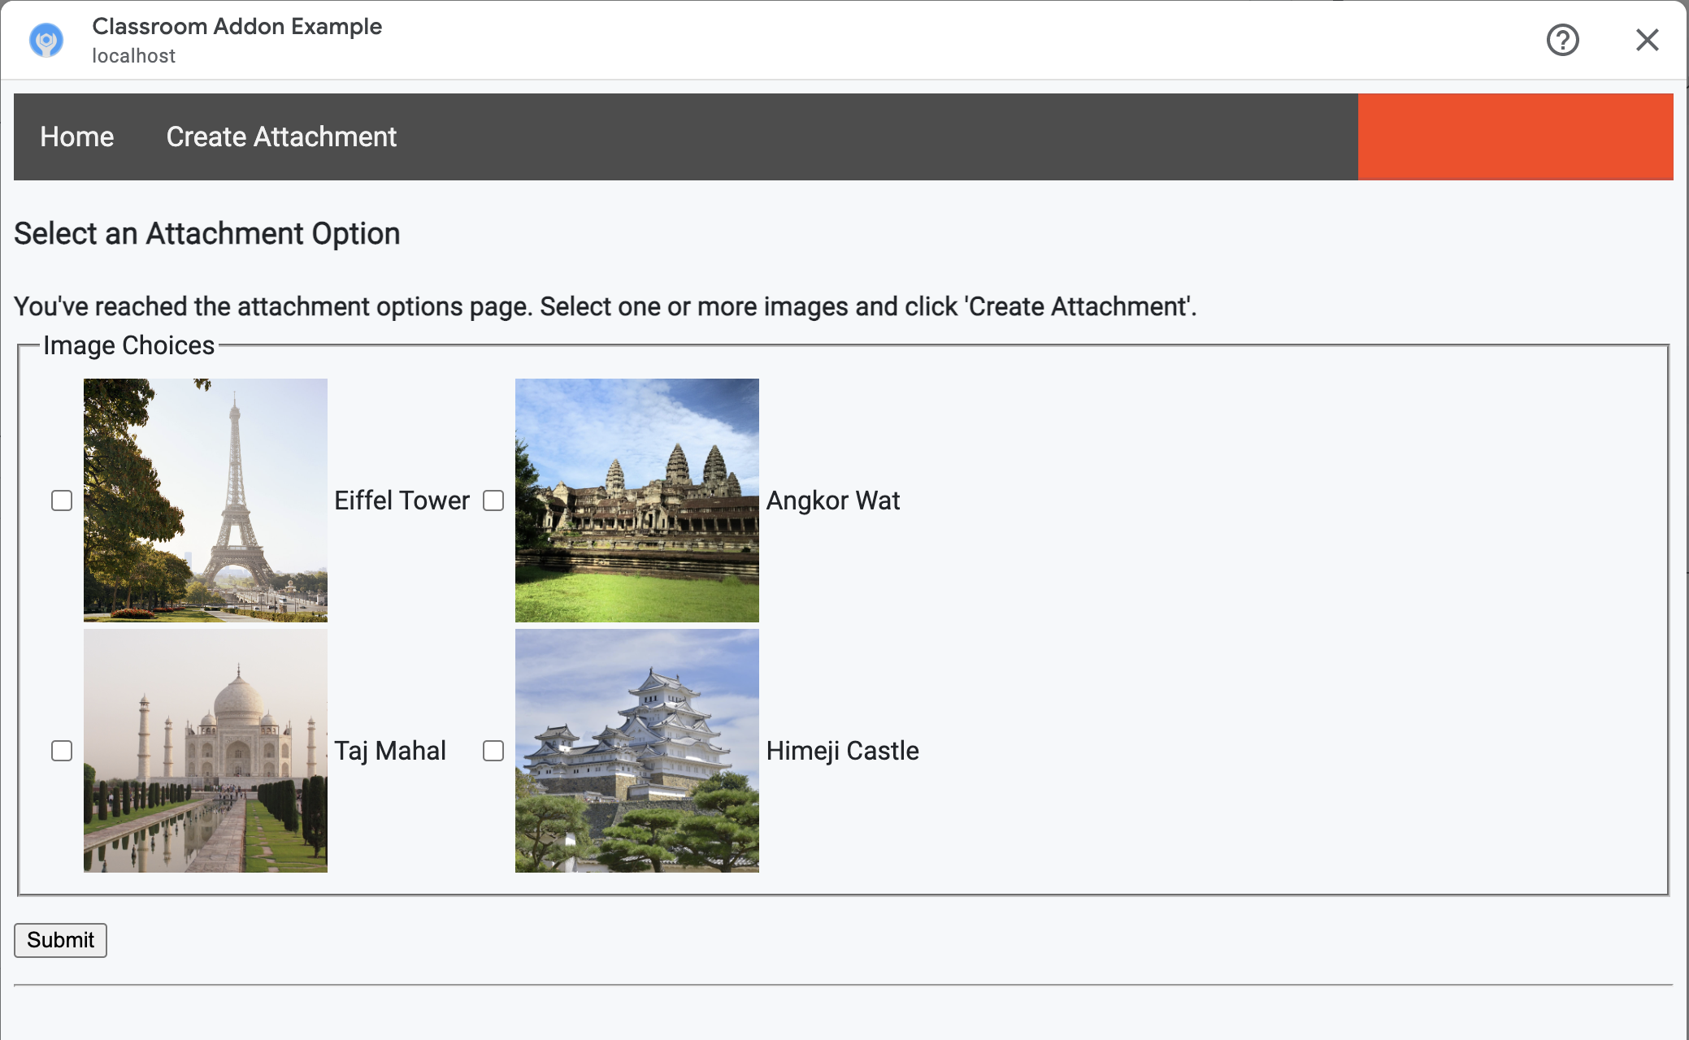Screen dimensions: 1689x1040
Task: Select the Taj Mahal image thumbnail
Action: tap(206, 751)
